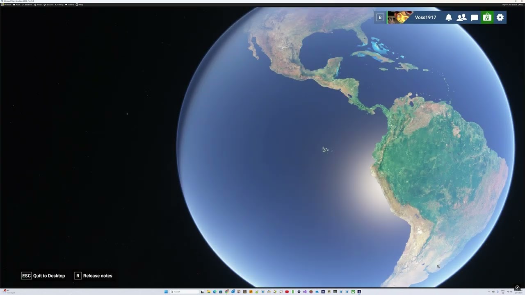Click Report-An-Issue (RAI) link
Viewport: 525px width, 295px height.
pyautogui.click(x=512, y=5)
